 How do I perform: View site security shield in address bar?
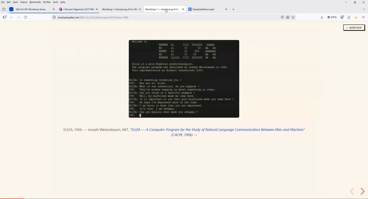click(x=54, y=17)
